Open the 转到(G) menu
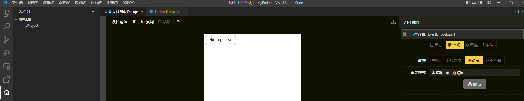The image size is (524, 101). tap(80, 2)
